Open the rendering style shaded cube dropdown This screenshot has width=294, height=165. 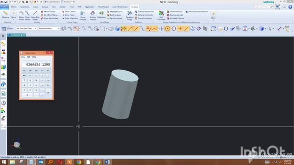262,28
